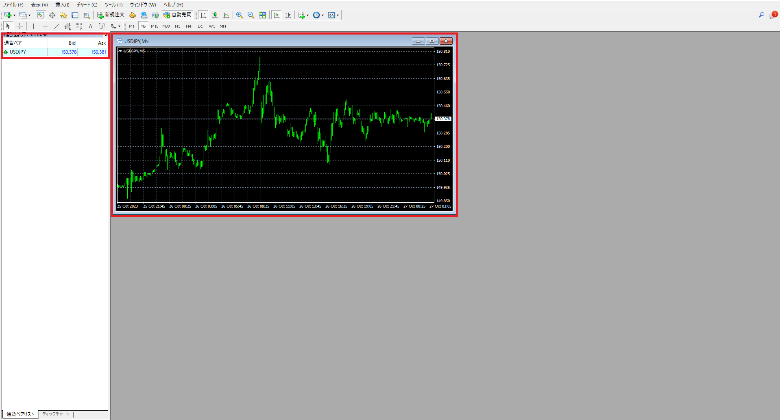Click the 新規注文 new order button

[x=111, y=15]
